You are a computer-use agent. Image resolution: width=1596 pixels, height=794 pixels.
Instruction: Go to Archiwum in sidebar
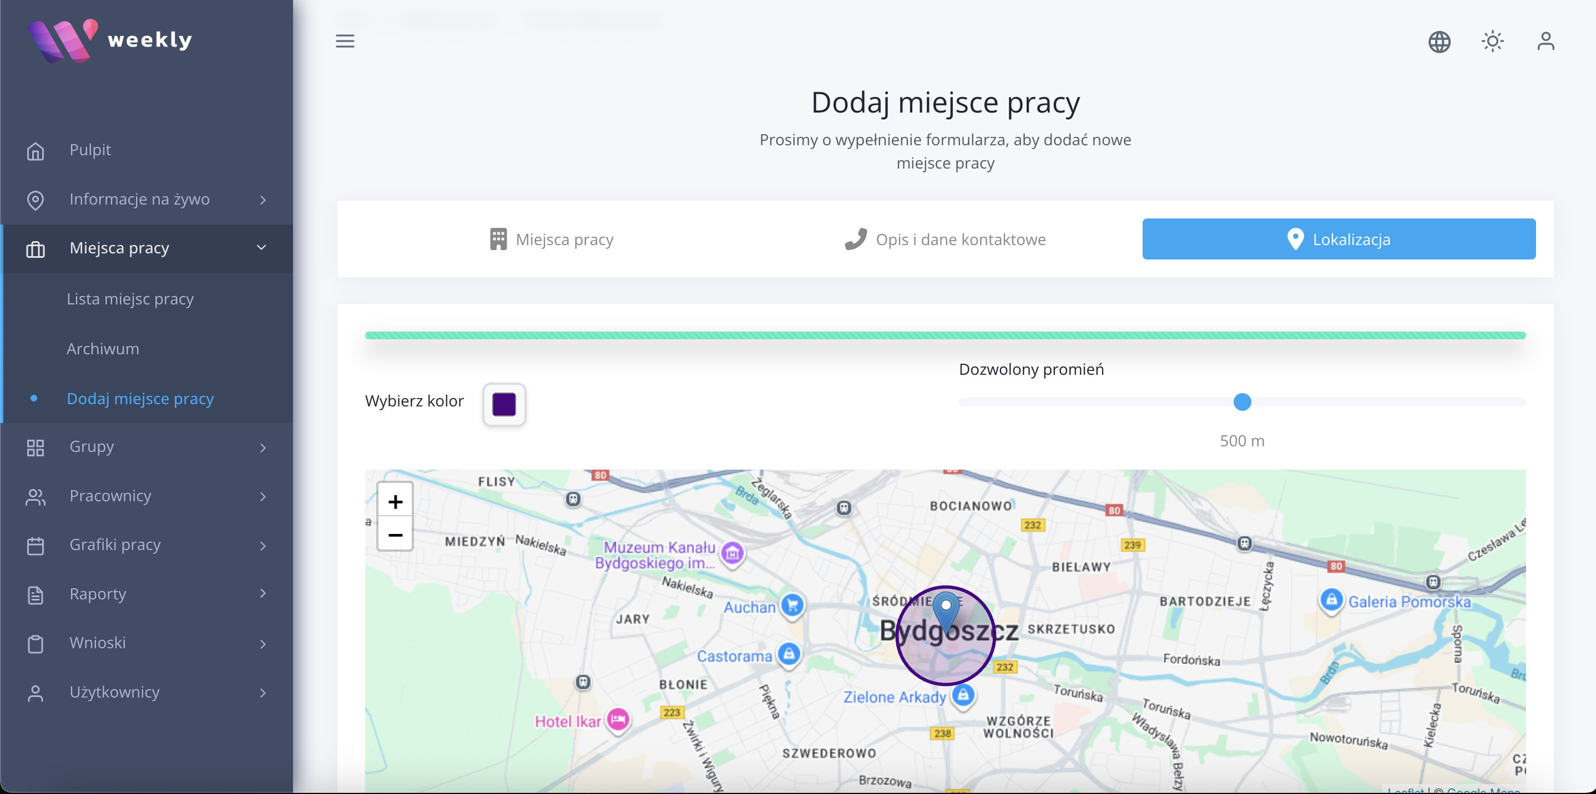(103, 348)
